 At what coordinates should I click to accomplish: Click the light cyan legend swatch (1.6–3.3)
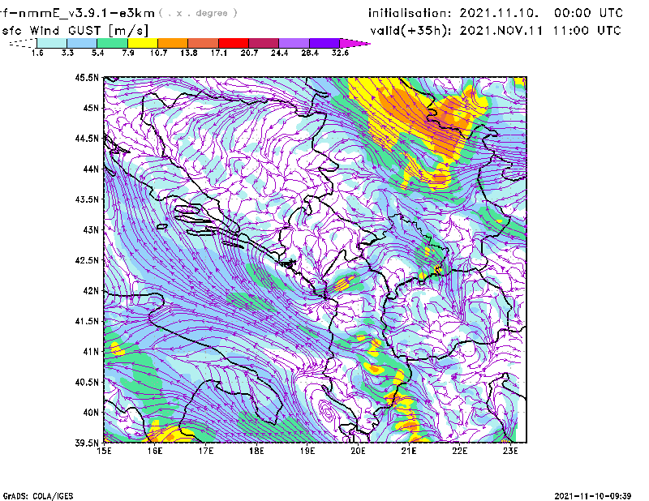pyautogui.click(x=52, y=43)
